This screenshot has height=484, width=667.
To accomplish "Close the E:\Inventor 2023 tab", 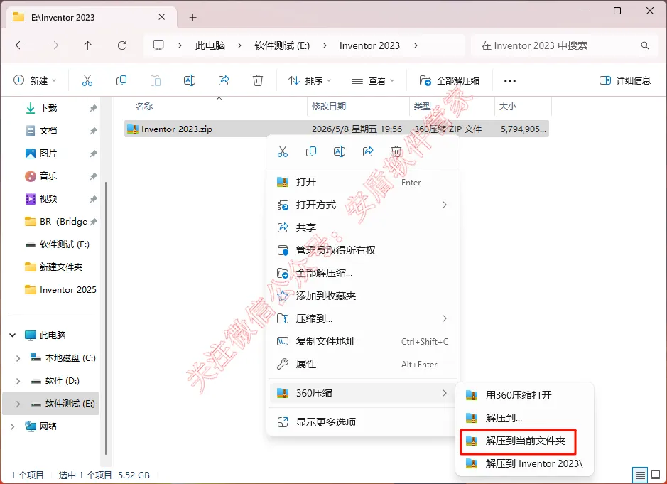I will pyautogui.click(x=162, y=17).
